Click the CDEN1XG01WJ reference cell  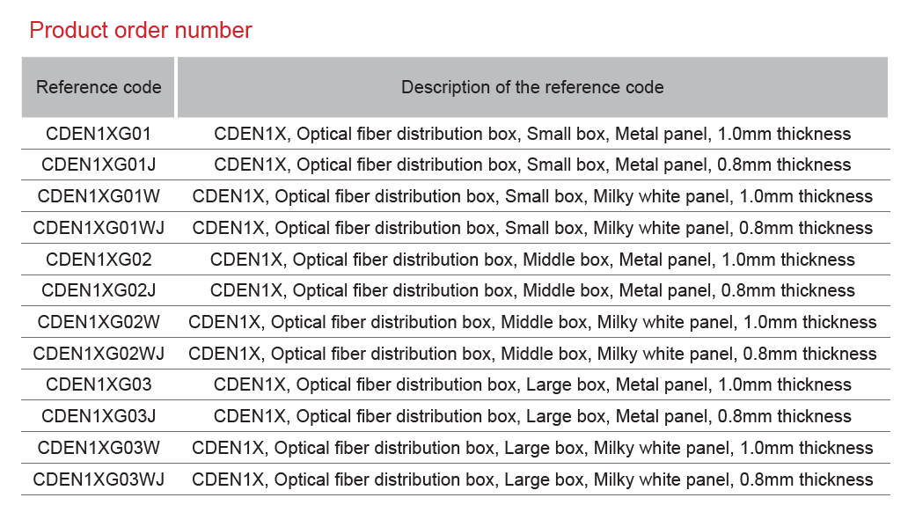99,228
